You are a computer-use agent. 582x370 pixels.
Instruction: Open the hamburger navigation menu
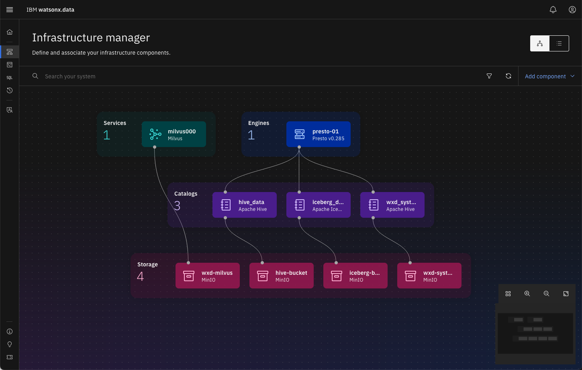(x=10, y=10)
